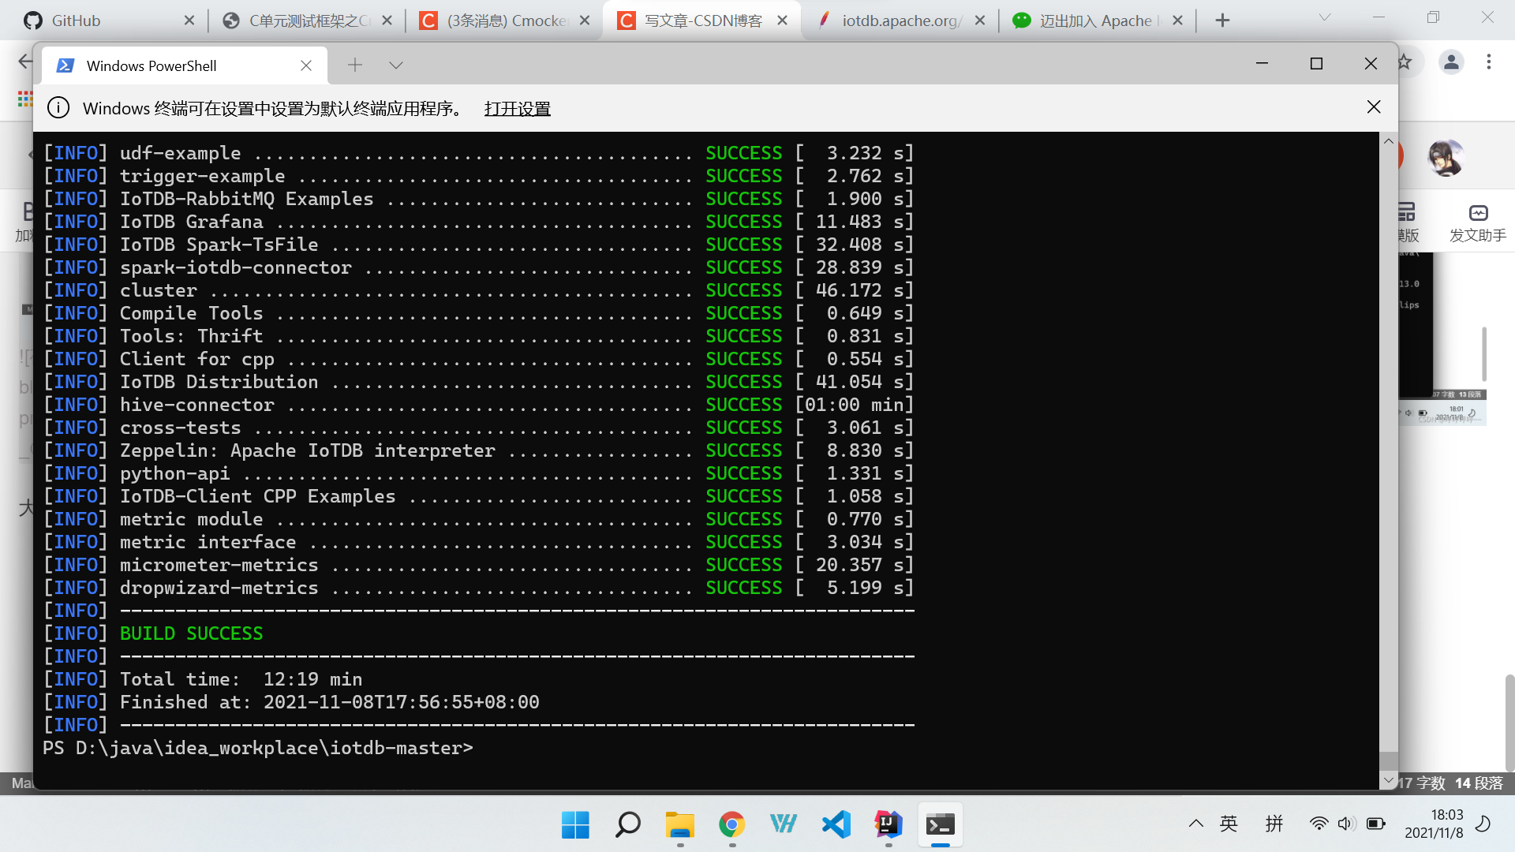Viewport: 1515px width, 852px height.
Task: Click the terminal scrollbar down arrow
Action: pyautogui.click(x=1388, y=779)
